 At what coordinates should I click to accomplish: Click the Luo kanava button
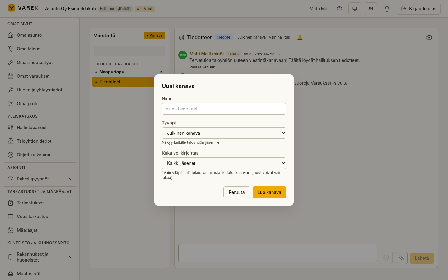(x=269, y=192)
